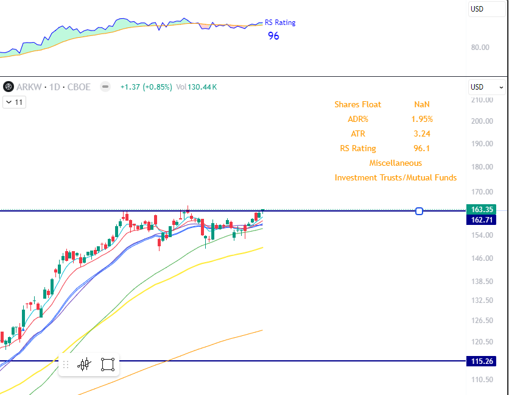Click the ATR value 3.24
The image size is (509, 395).
(422, 133)
